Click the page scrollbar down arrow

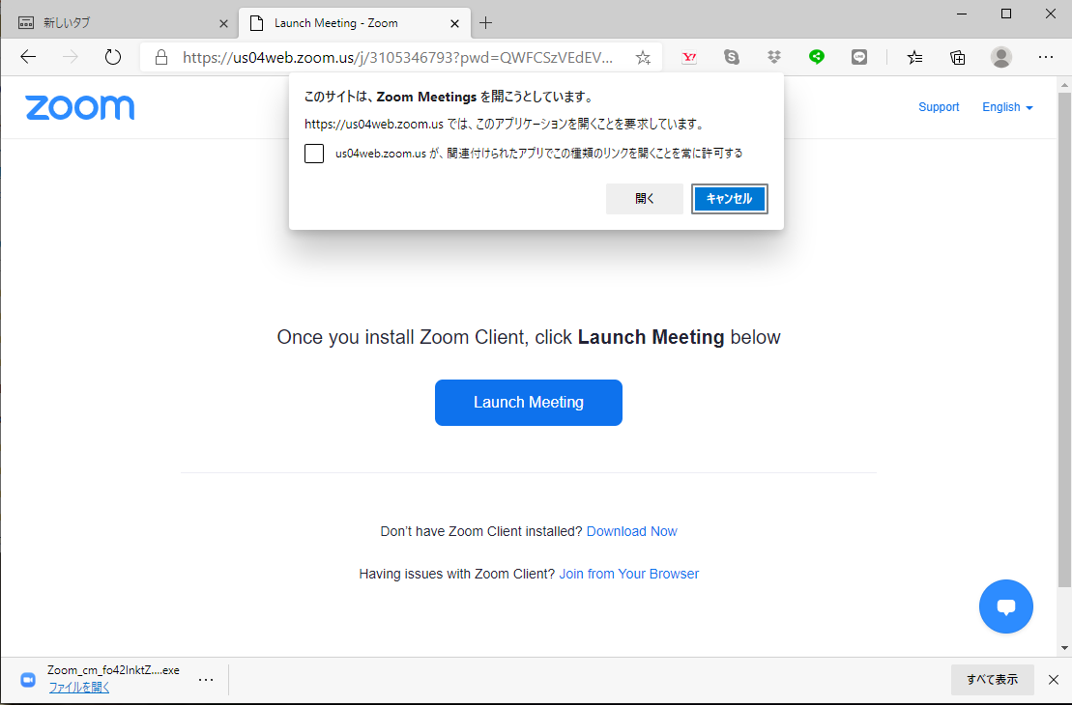pyautogui.click(x=1064, y=648)
